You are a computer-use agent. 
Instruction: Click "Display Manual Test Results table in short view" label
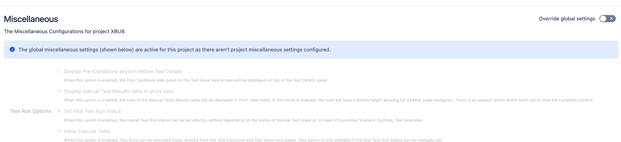(119, 91)
